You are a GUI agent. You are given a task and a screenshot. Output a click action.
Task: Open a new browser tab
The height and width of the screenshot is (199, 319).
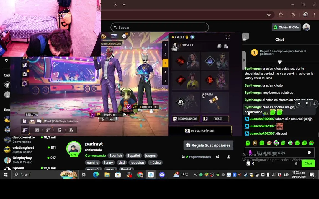coord(124,5)
